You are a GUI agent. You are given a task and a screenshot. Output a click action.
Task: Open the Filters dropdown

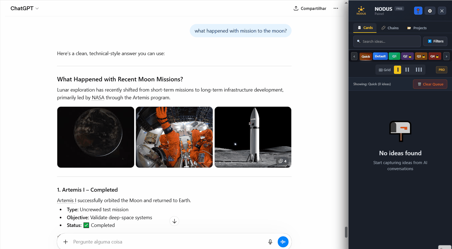click(435, 41)
